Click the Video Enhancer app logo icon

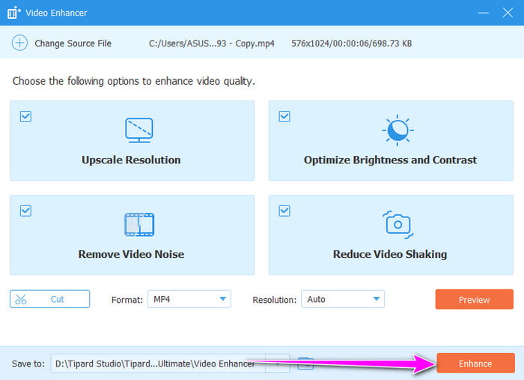[13, 13]
